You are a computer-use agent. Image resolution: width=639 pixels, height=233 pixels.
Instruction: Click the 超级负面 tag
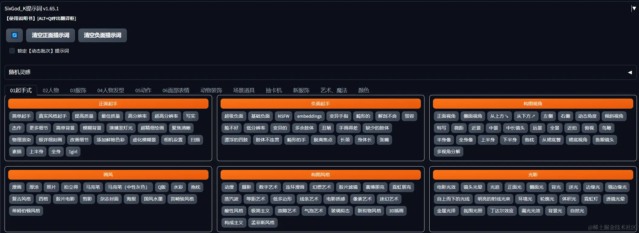[x=234, y=116]
